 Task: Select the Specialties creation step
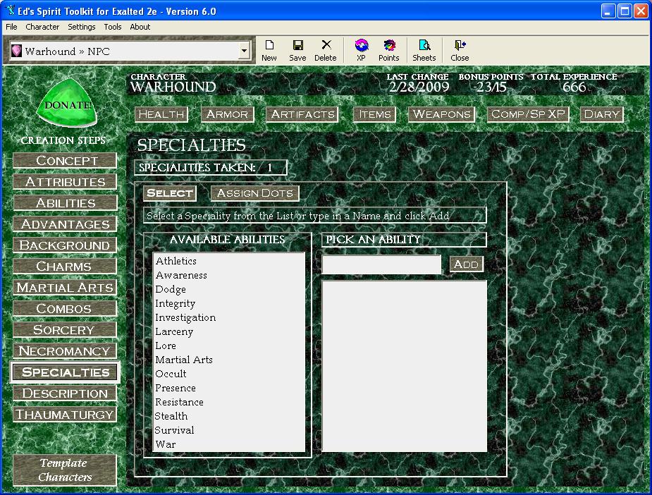tap(65, 372)
